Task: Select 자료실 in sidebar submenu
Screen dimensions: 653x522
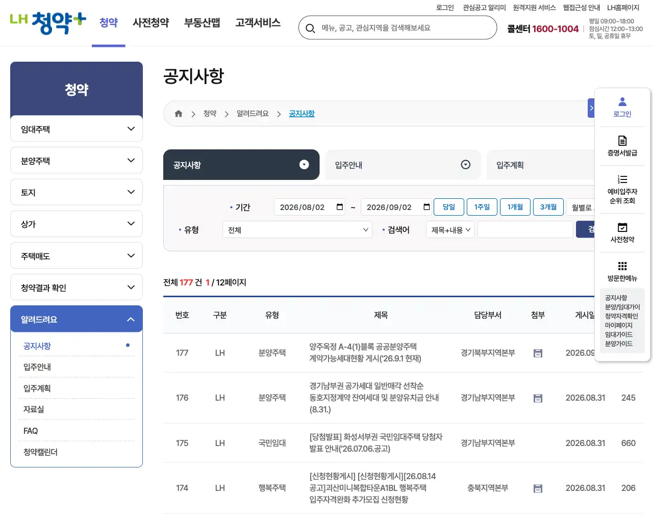Action: [x=34, y=409]
